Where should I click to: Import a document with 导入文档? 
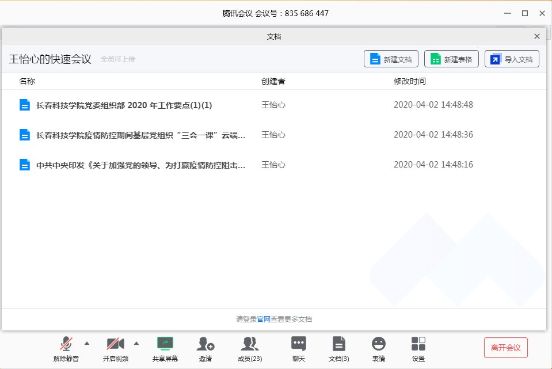(512, 59)
